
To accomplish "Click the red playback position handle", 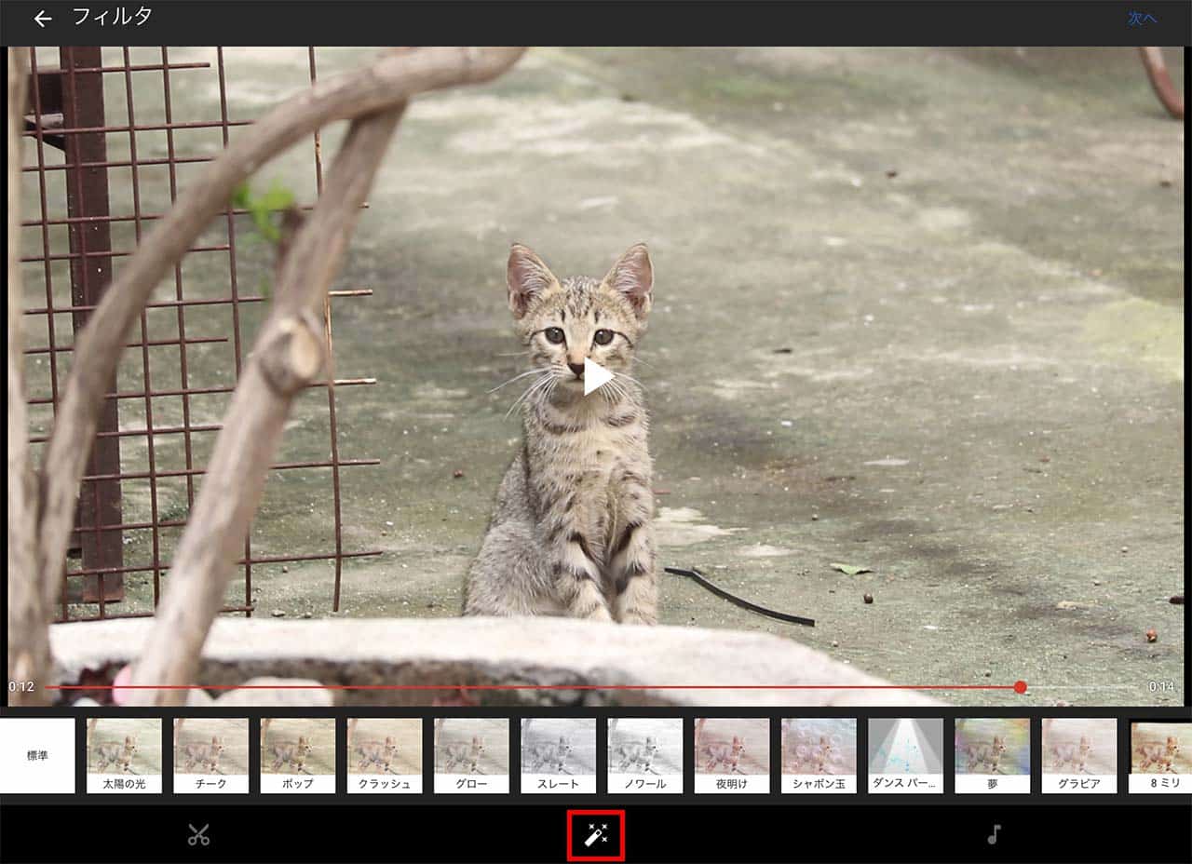I will point(1020,687).
